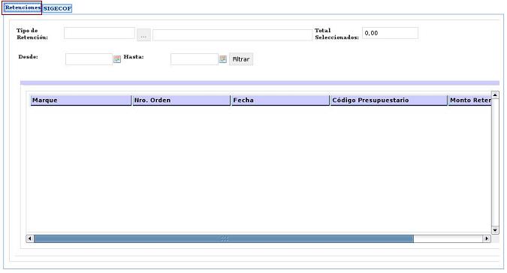Open the Hasta date calendar picker

[223, 59]
